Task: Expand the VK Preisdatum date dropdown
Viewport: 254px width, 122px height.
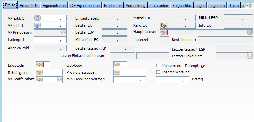Action: (63, 33)
